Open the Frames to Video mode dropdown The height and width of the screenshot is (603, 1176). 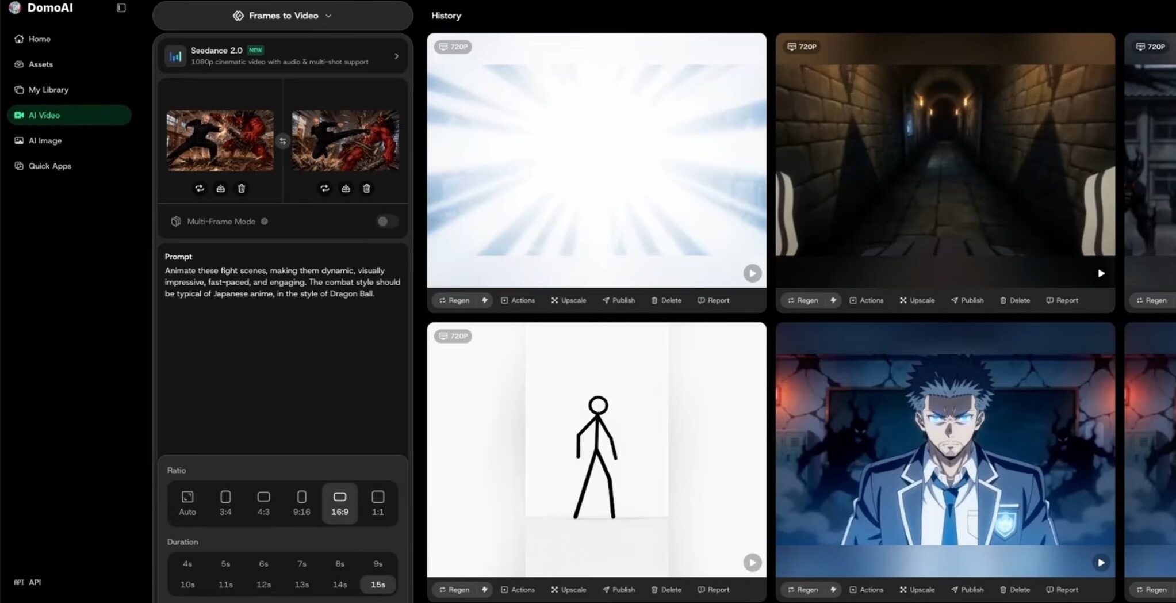(x=282, y=16)
